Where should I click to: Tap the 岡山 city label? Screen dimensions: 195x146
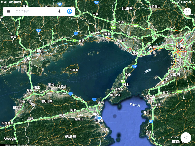(40, 51)
